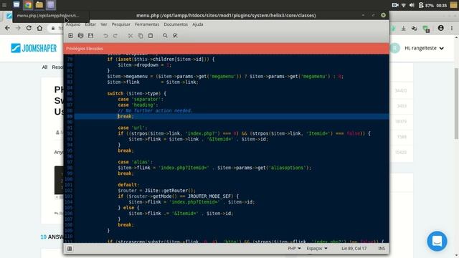Image resolution: width=459 pixels, height=258 pixels.
Task: Cut selection with the scissors icon
Action: click(x=131, y=36)
